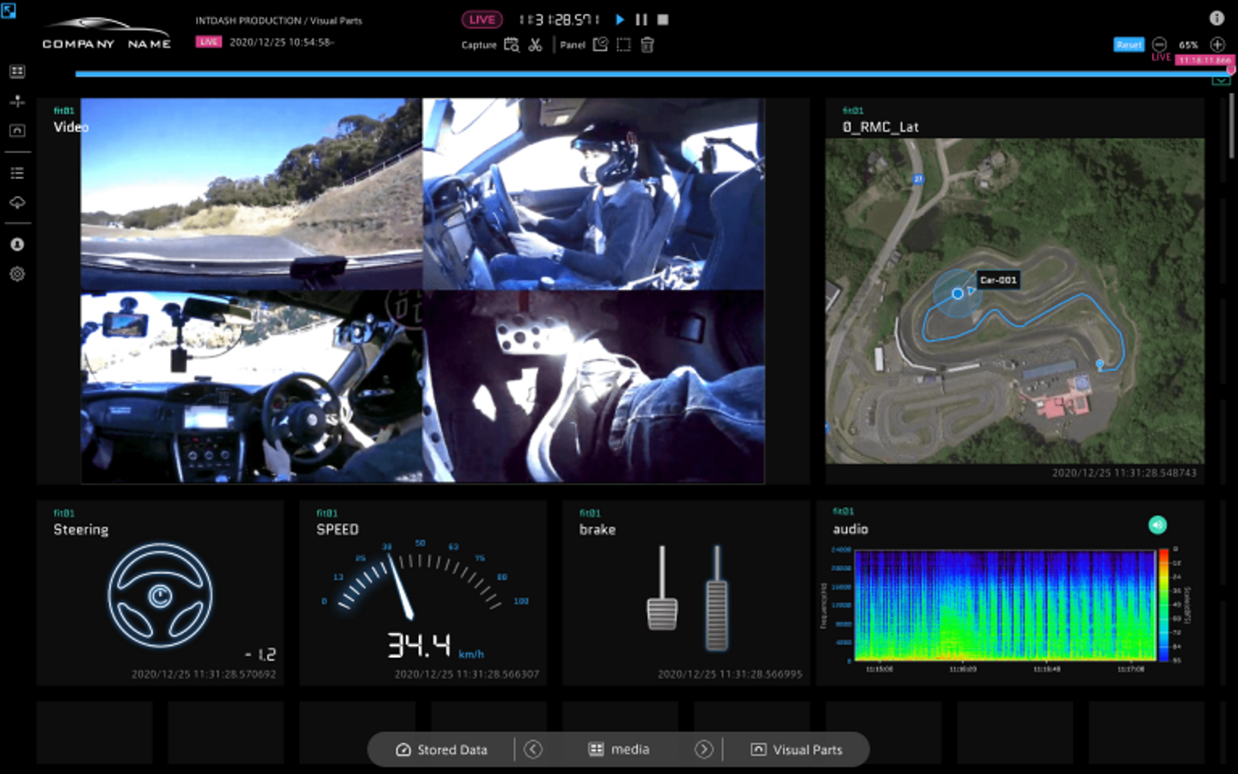Screen dimensions: 1238x774
Task: Go to previous screen with left arrow
Action: pos(533,750)
